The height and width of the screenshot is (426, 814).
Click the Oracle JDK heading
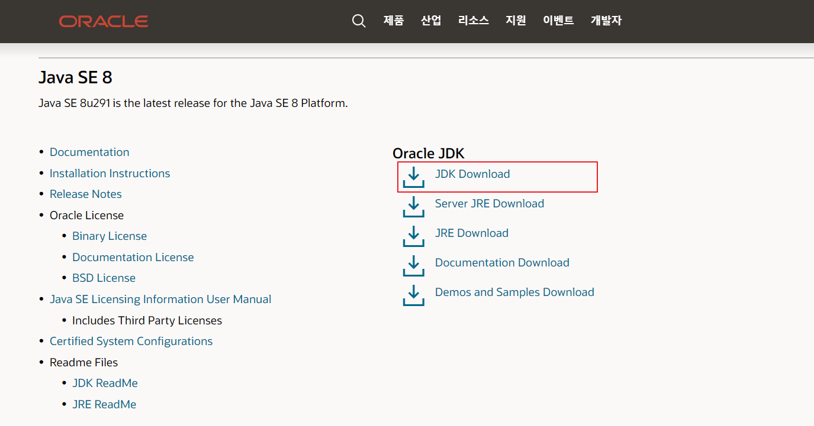click(x=429, y=154)
